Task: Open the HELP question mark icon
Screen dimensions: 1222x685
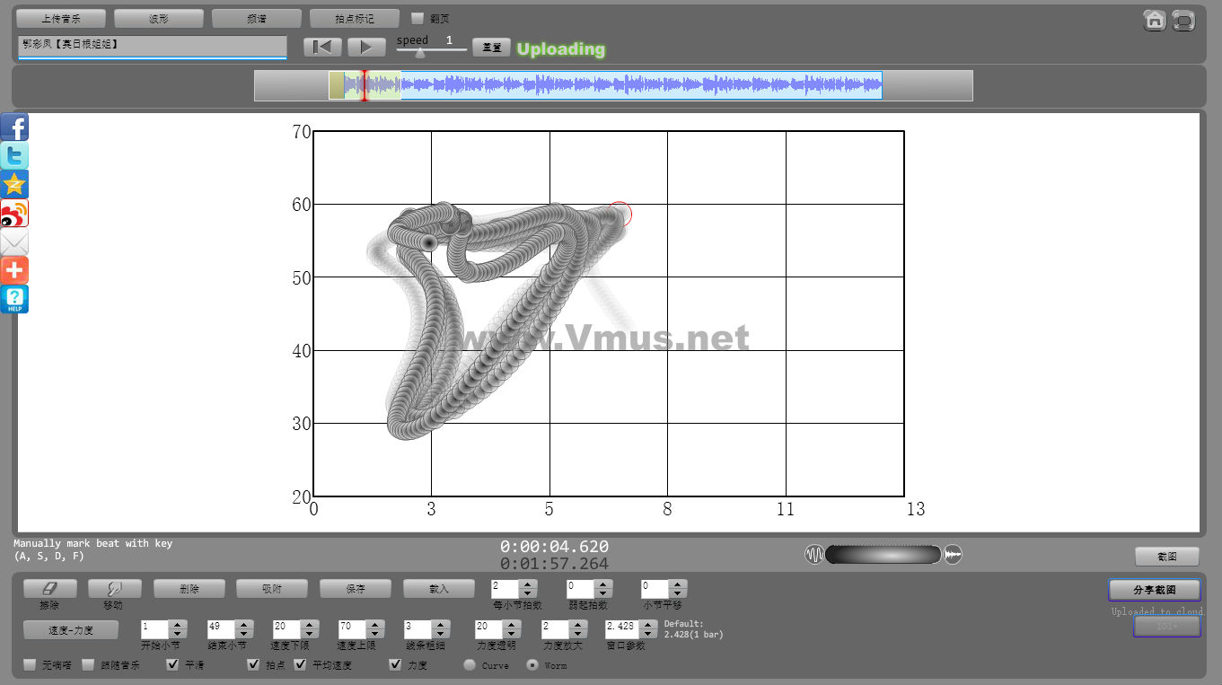Action: (x=14, y=300)
